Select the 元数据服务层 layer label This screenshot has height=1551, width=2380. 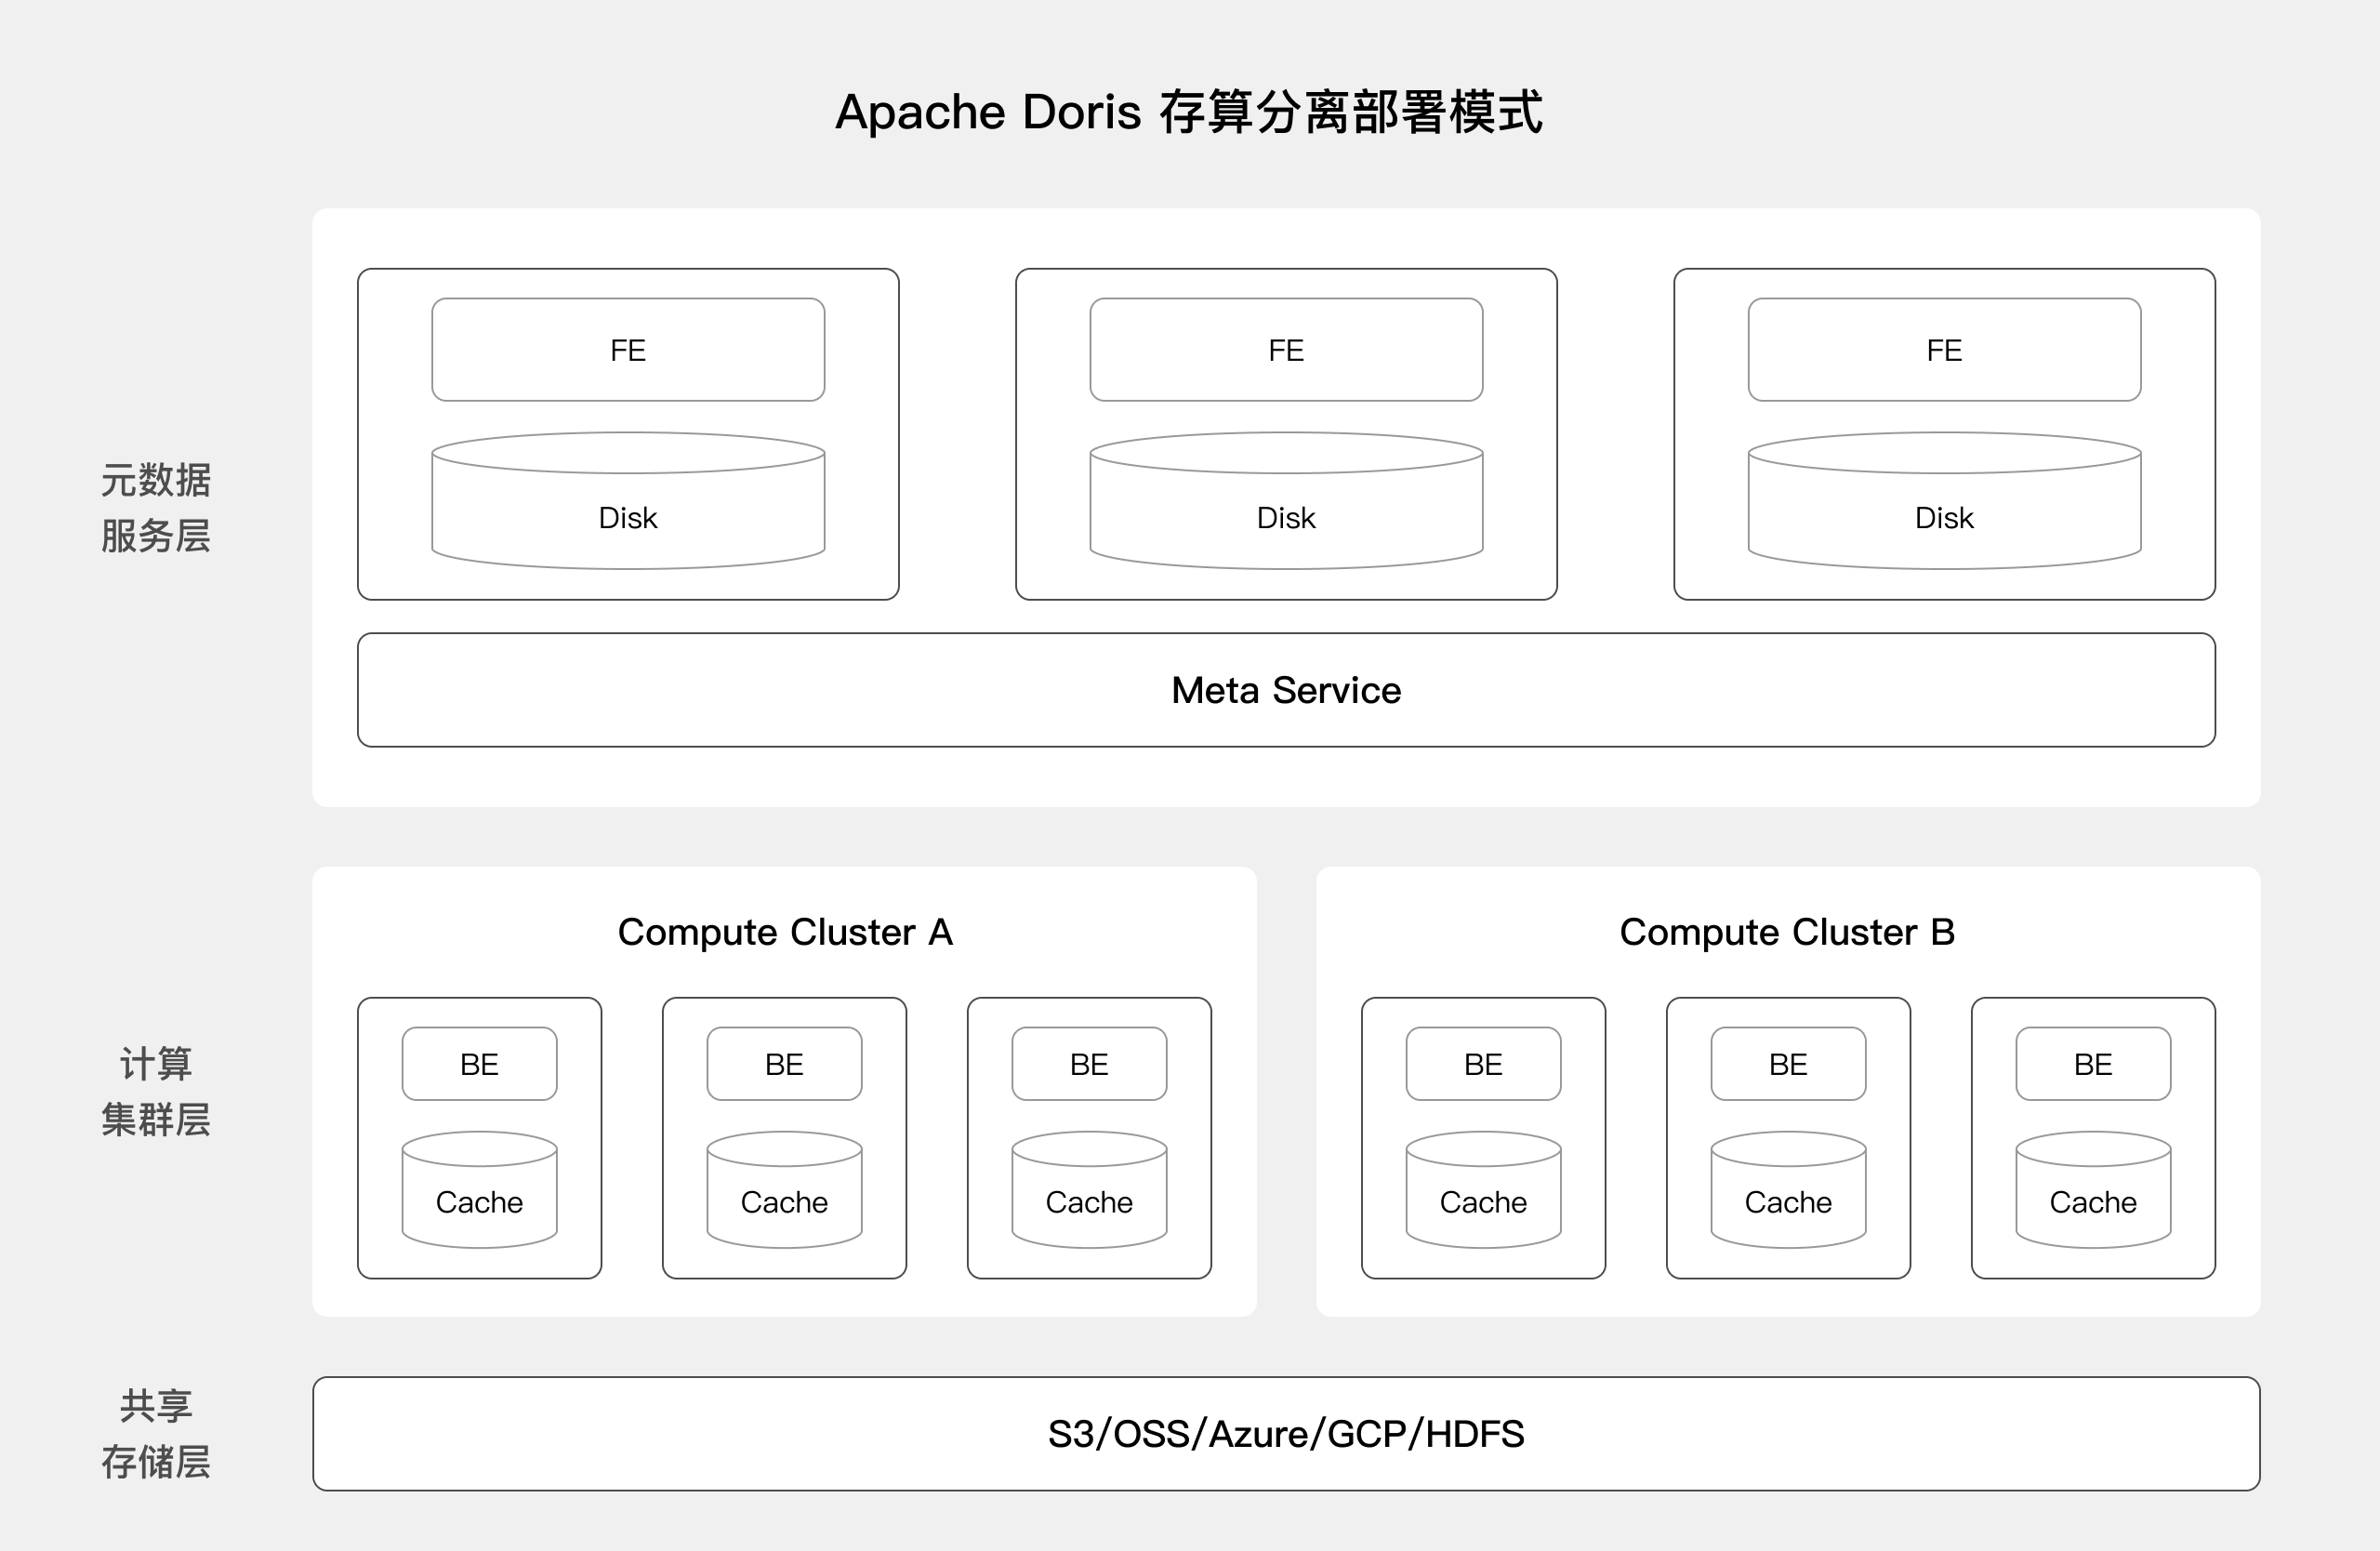coord(156,508)
